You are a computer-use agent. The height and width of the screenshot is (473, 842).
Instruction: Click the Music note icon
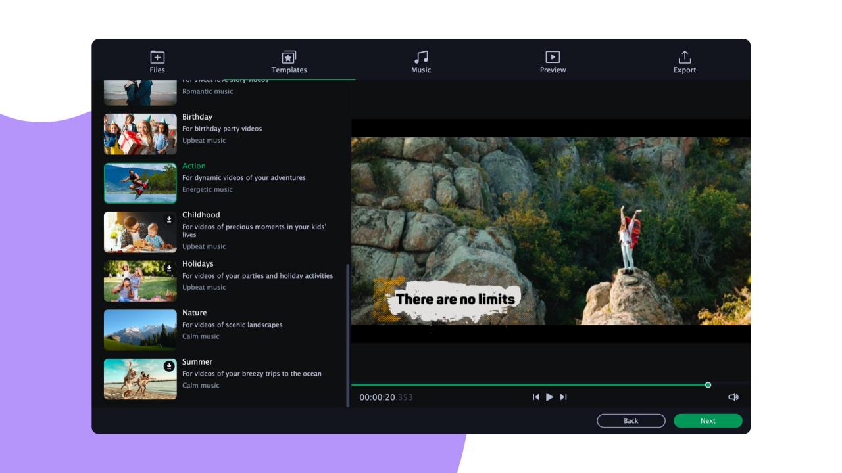point(420,56)
